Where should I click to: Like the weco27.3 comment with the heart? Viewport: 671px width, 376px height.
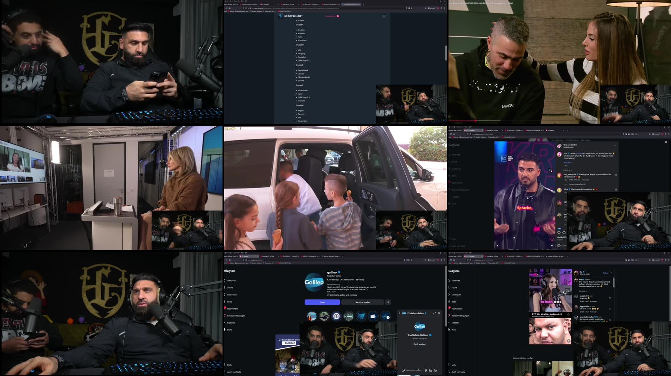point(610,298)
